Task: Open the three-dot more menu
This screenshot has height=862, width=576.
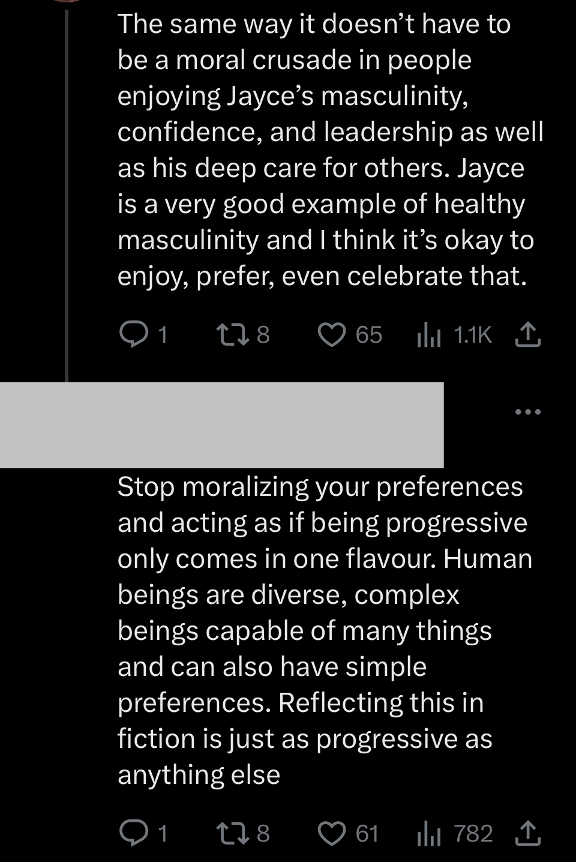Action: [528, 412]
